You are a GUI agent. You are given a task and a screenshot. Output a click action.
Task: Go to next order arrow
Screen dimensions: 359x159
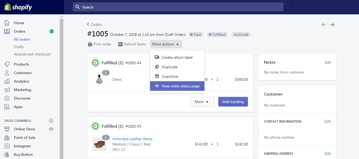(332, 25)
